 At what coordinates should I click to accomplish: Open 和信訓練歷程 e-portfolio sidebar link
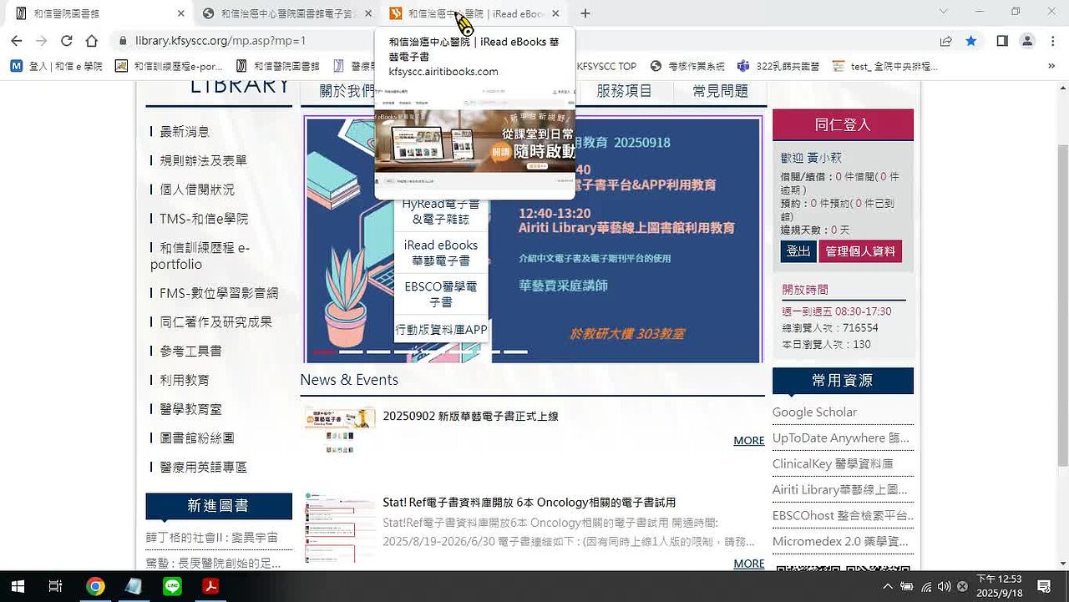pyautogui.click(x=200, y=256)
